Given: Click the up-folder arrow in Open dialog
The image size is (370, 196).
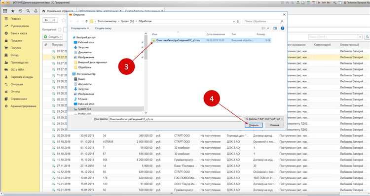Looking at the screenshot, I should click(x=86, y=21).
